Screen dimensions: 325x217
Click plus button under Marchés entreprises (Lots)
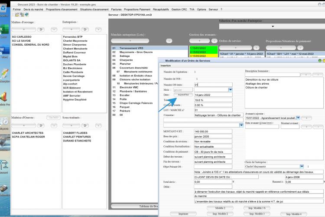[130, 41]
